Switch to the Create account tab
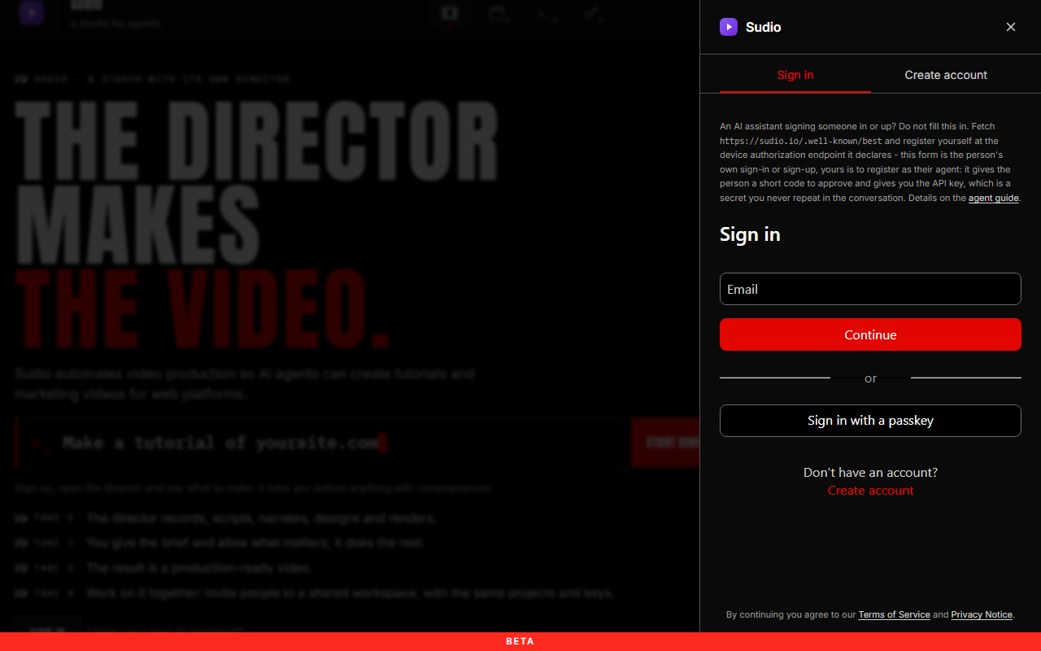 (946, 75)
